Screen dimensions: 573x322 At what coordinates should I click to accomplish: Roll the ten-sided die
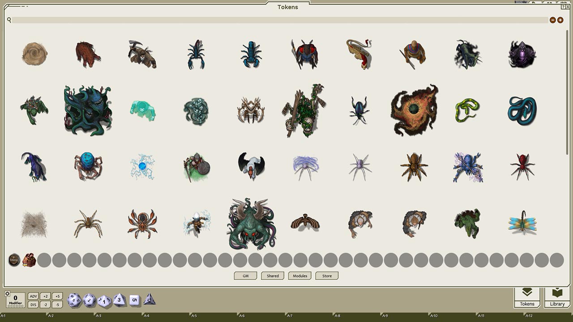click(103, 301)
